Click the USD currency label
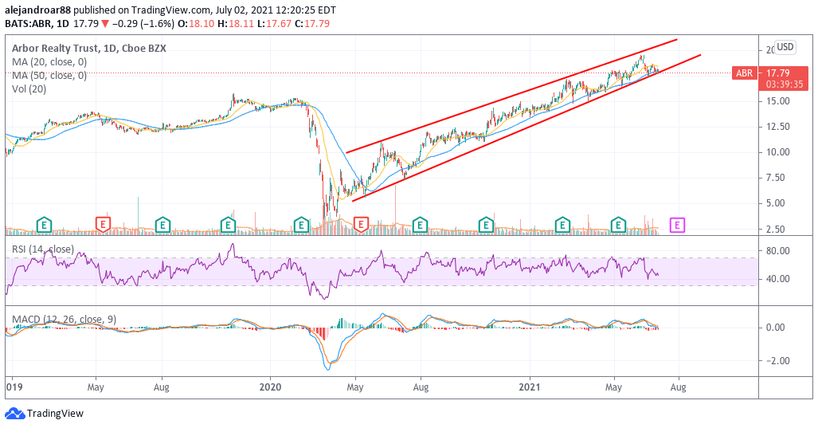The height and width of the screenshot is (428, 818). 785,47
